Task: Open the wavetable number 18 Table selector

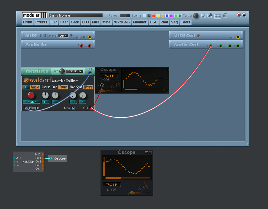Action: (x=26, y=87)
